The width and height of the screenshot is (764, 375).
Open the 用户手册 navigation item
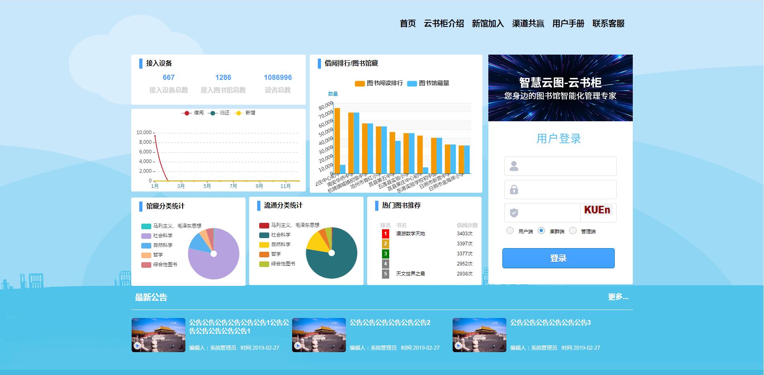point(568,24)
